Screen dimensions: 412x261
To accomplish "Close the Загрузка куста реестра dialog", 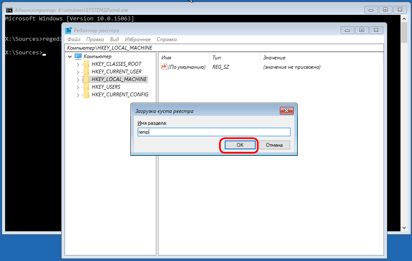I will coord(286,111).
